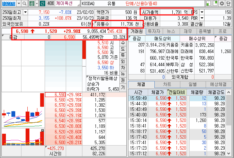Click the stock code field 102370

point(9,3)
